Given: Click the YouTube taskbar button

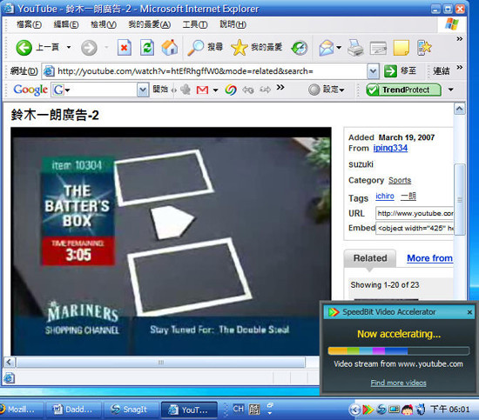Looking at the screenshot, I should tap(189, 410).
